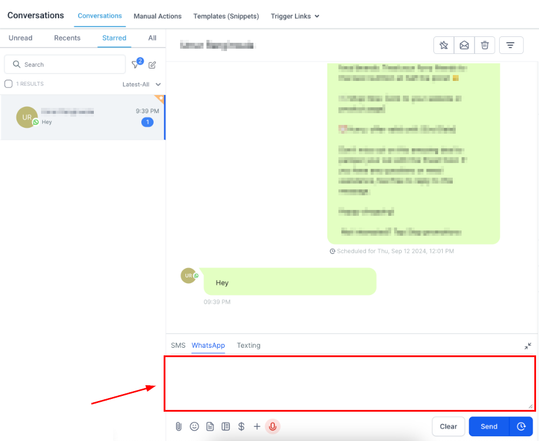
Task: Collapse the message composer panel
Action: pyautogui.click(x=528, y=346)
